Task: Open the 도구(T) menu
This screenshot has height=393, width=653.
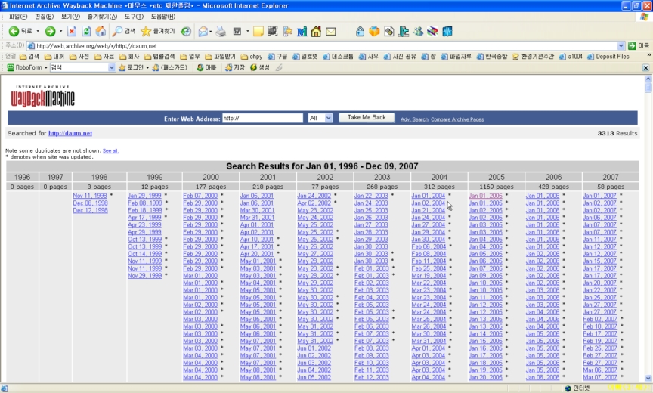Action: tap(134, 17)
